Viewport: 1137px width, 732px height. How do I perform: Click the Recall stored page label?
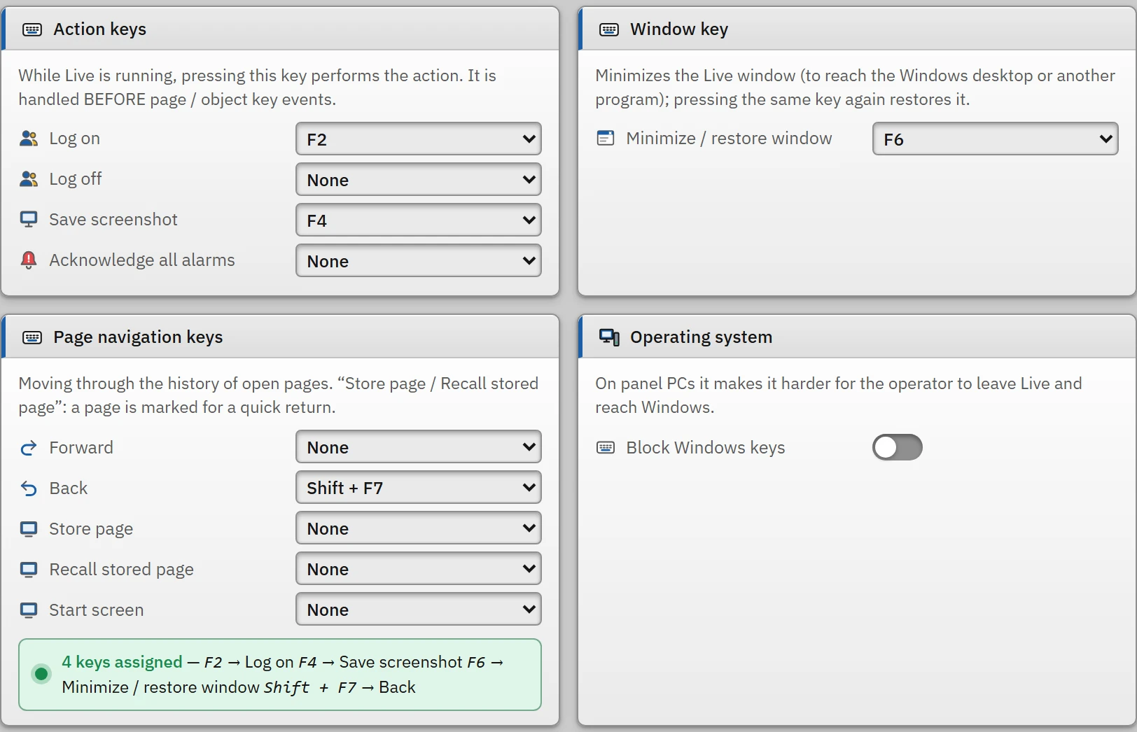(x=121, y=570)
